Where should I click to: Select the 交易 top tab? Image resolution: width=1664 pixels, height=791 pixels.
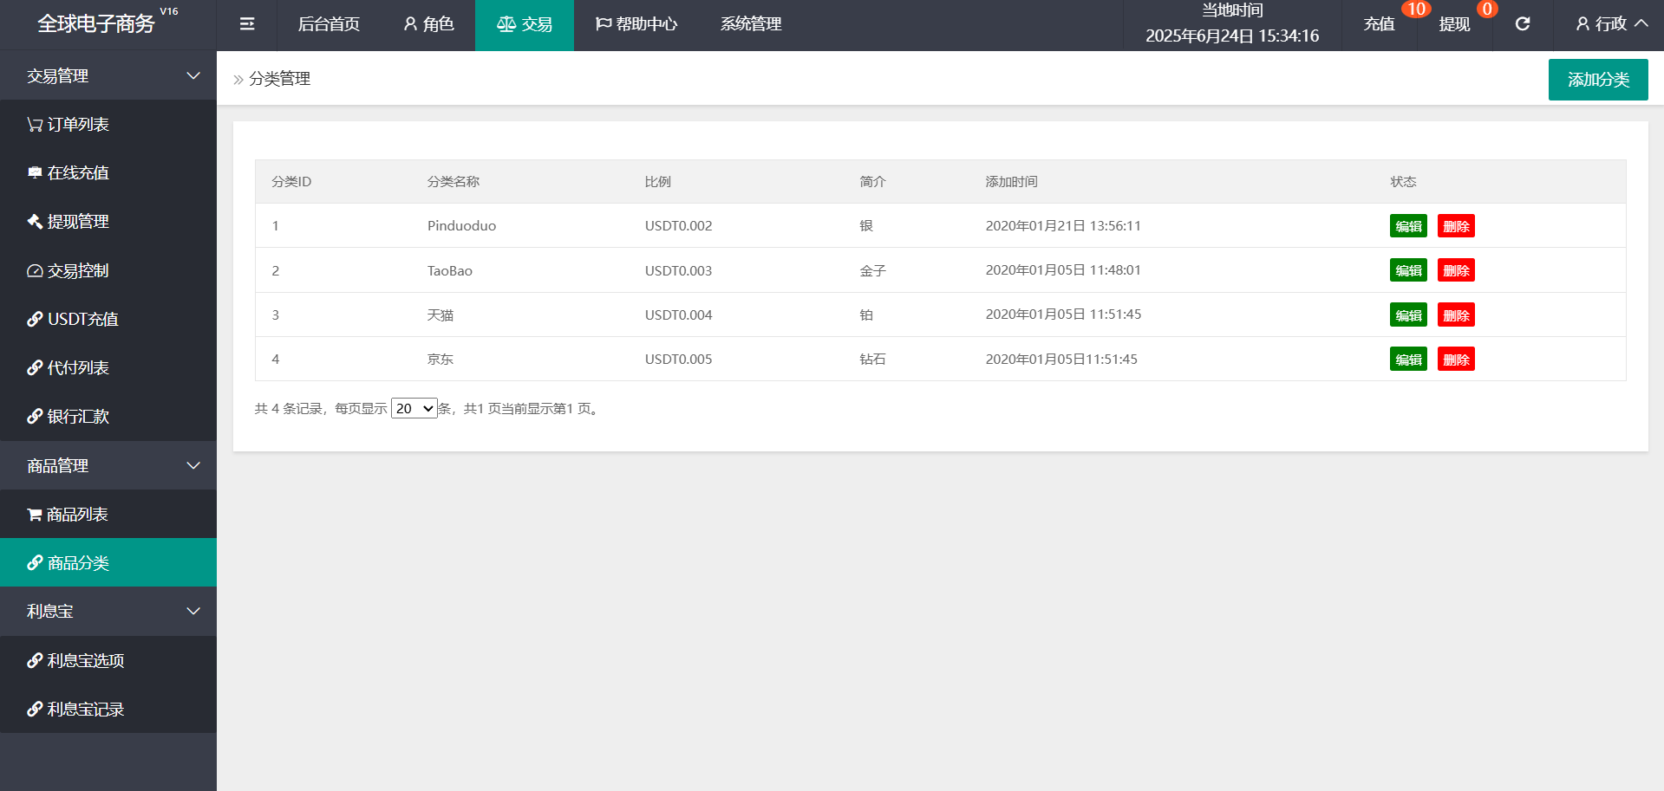tap(525, 24)
